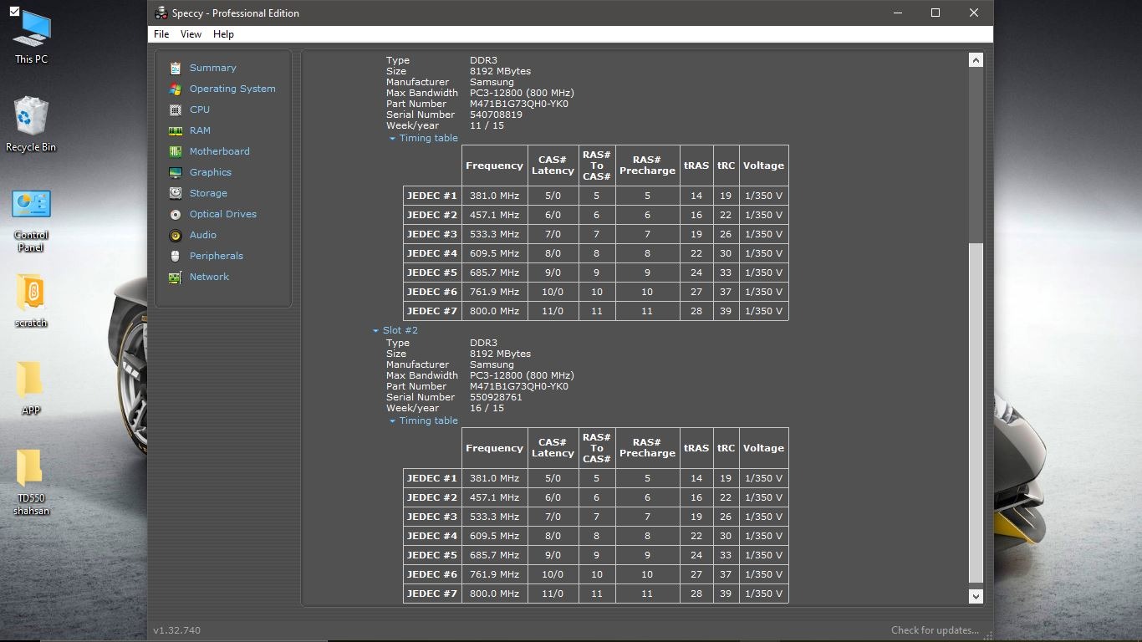Open the Summary section icon
The height and width of the screenshot is (642, 1142).
[175, 68]
